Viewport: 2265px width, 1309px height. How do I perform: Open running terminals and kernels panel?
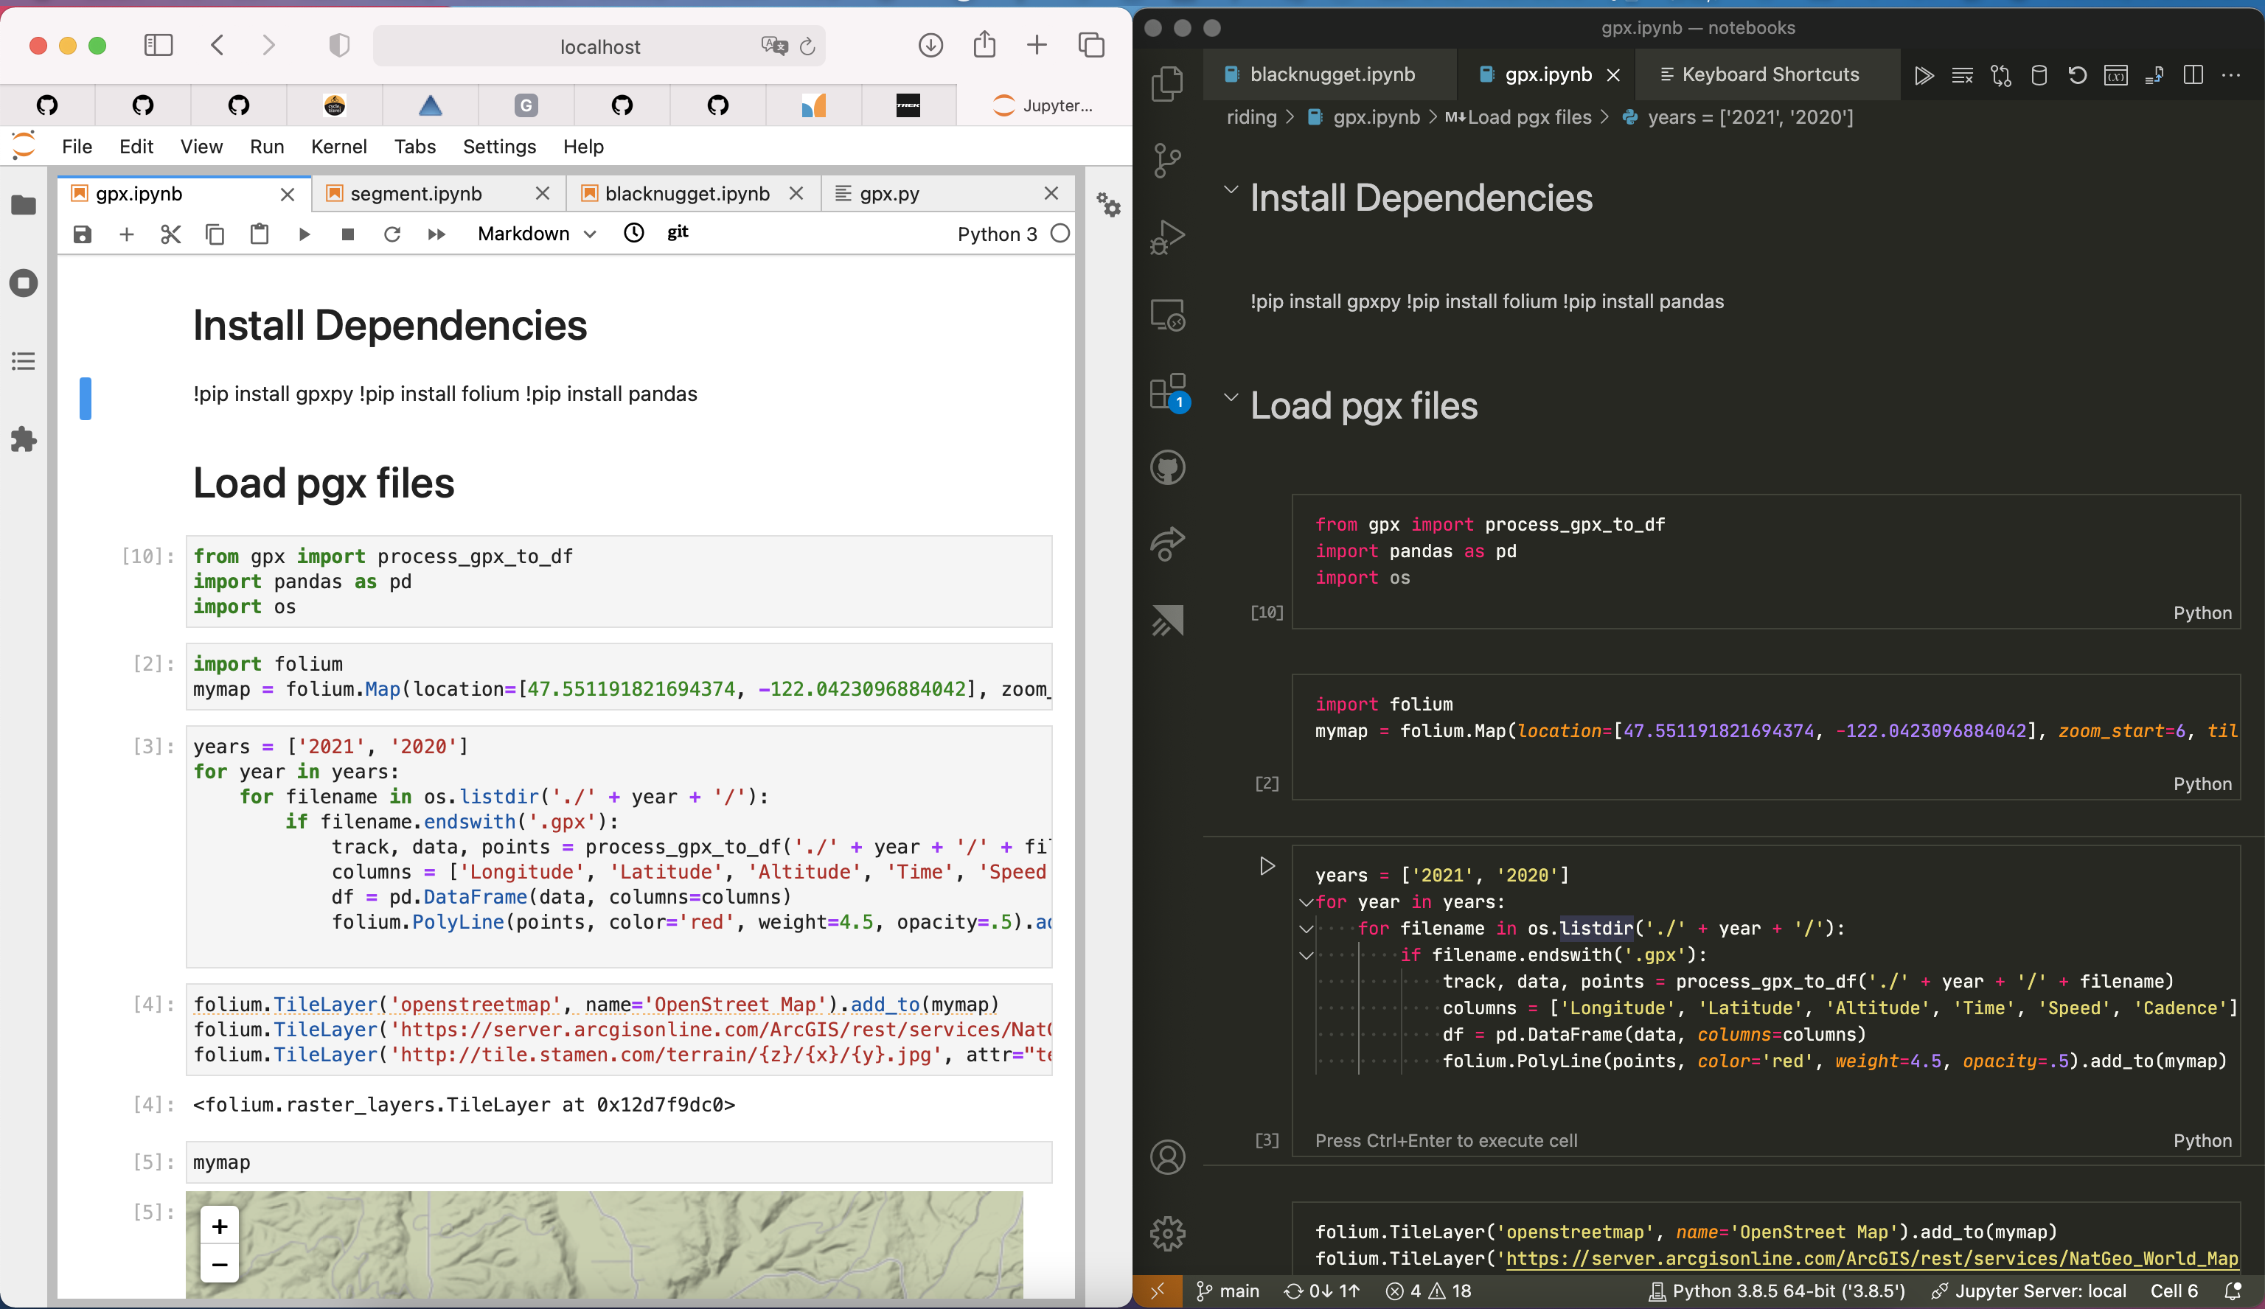[x=24, y=283]
